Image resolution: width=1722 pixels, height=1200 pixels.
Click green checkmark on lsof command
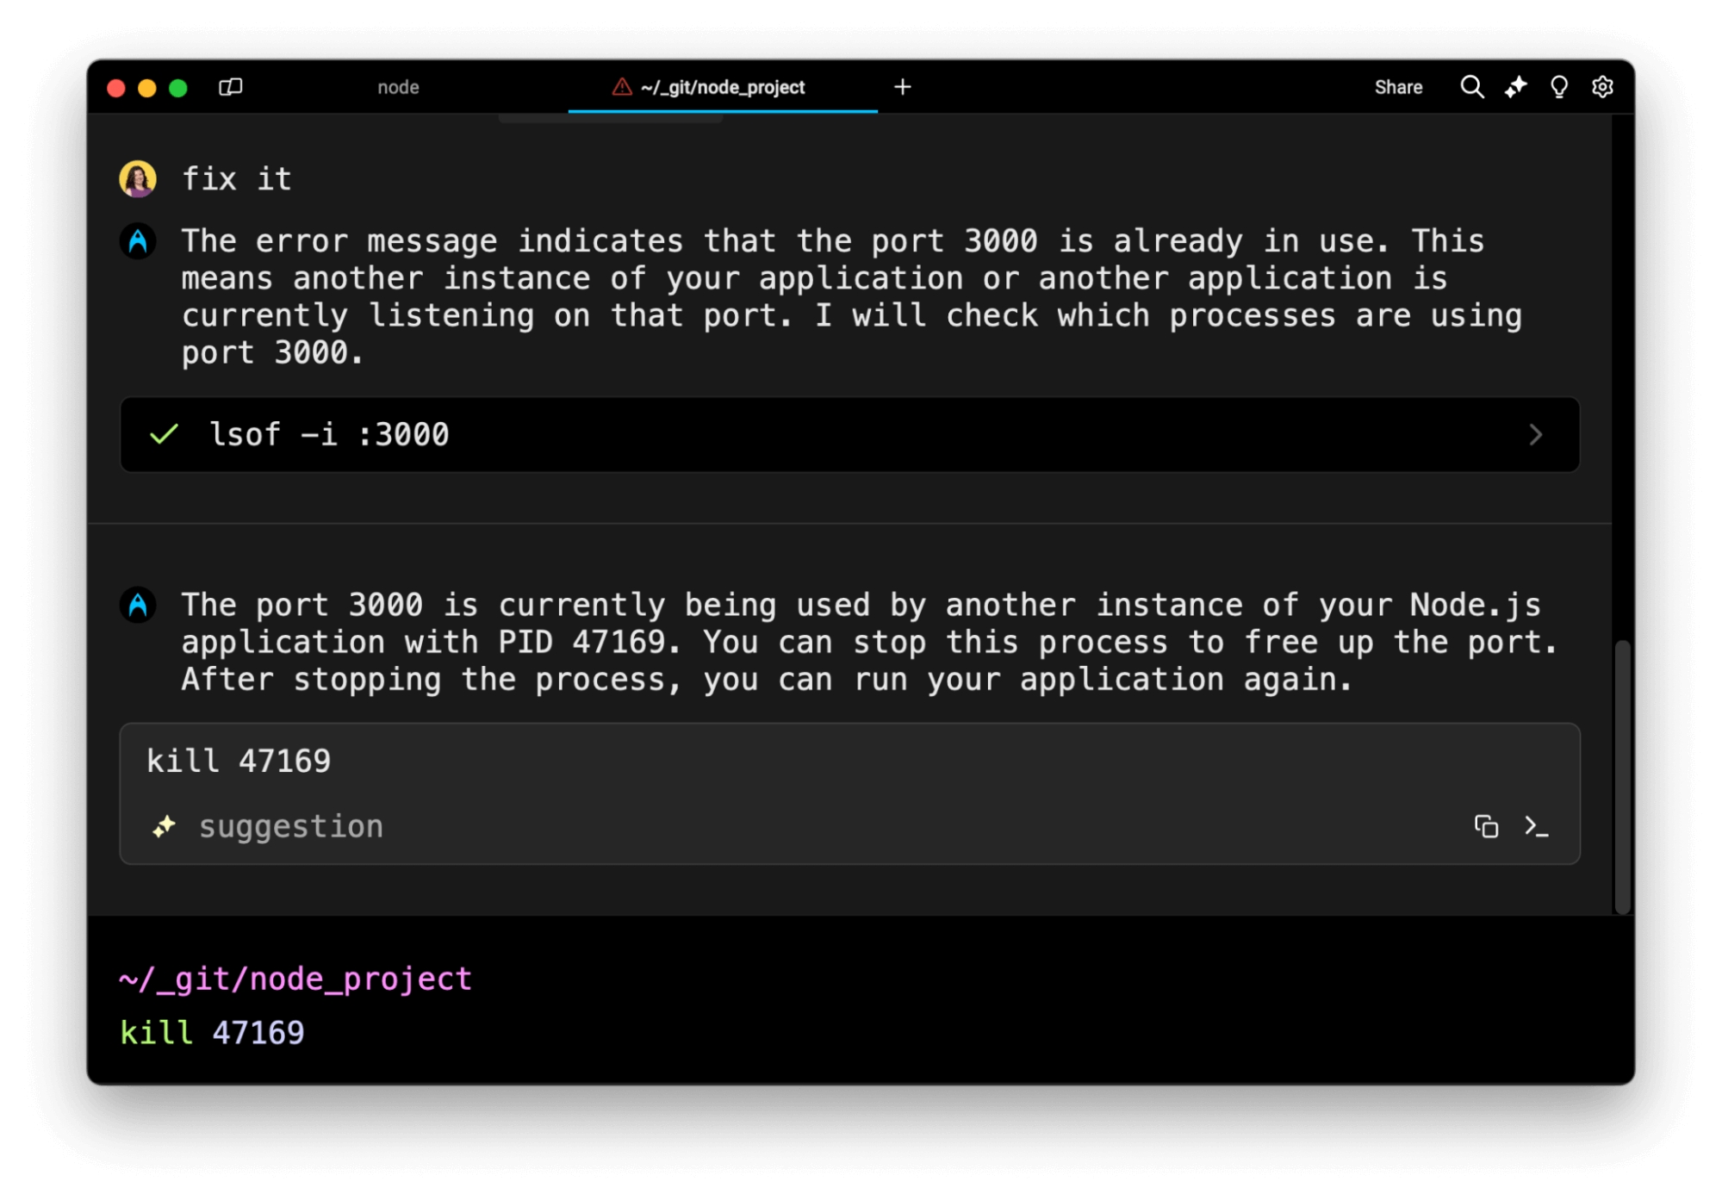(x=164, y=434)
